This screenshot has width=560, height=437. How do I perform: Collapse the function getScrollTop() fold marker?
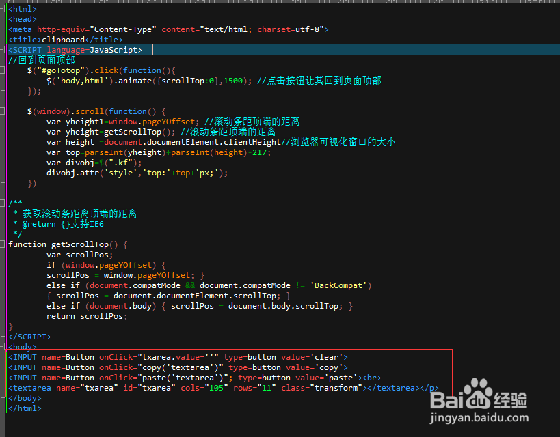(x=2, y=244)
